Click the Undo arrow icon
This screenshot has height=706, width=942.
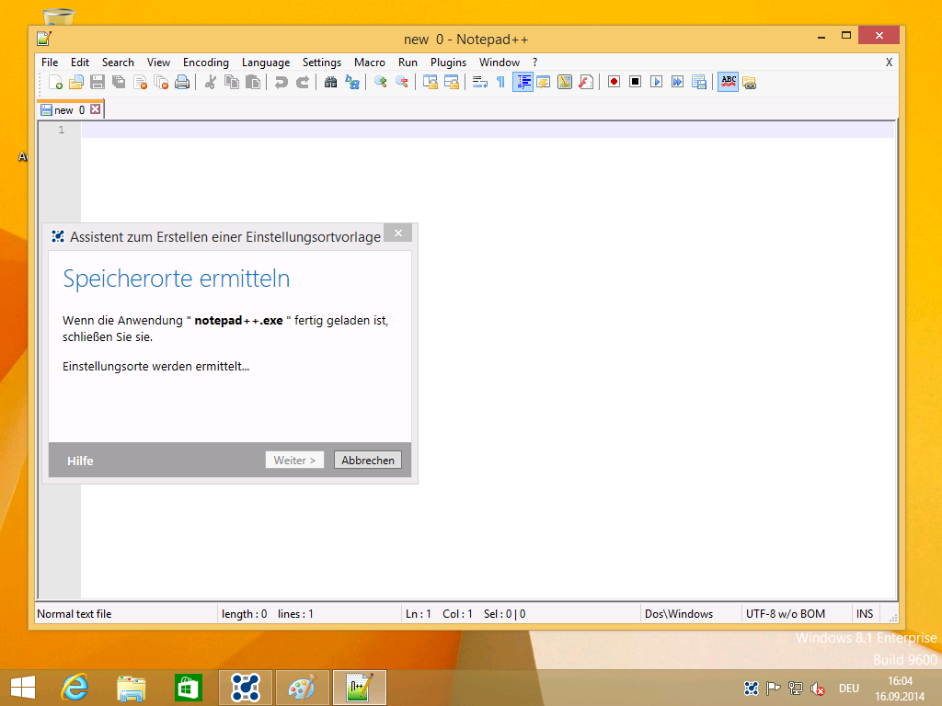(x=281, y=82)
